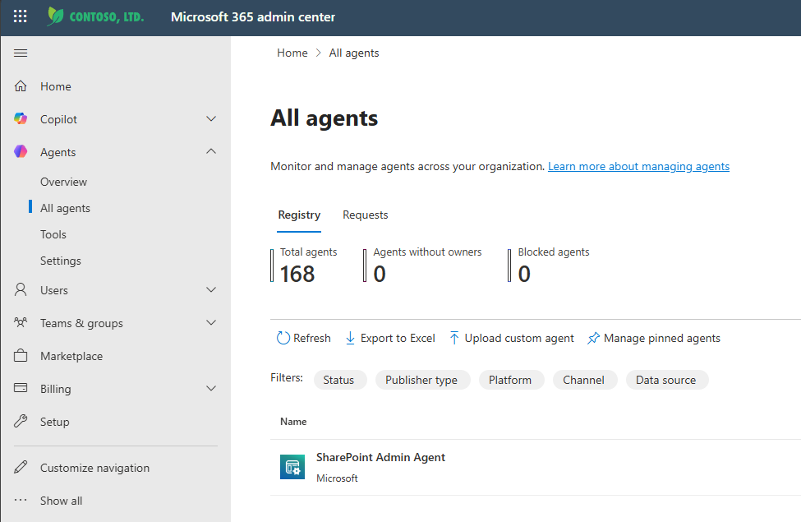Open Settings under Agents
Screen dimensions: 801x522
tap(61, 261)
